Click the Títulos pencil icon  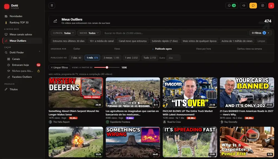point(6,89)
